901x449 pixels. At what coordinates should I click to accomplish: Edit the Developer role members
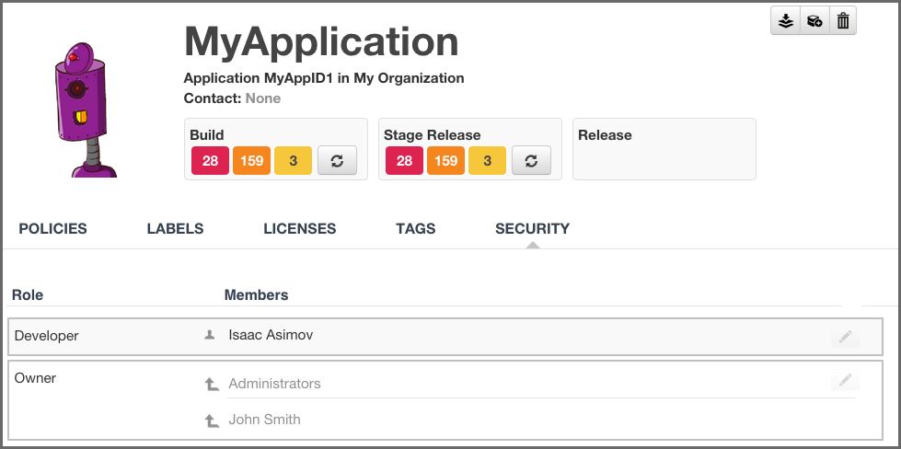pyautogui.click(x=845, y=337)
